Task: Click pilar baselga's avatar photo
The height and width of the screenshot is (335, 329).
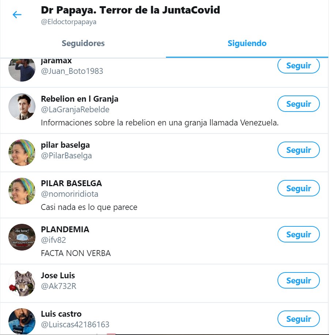Action: click(22, 153)
